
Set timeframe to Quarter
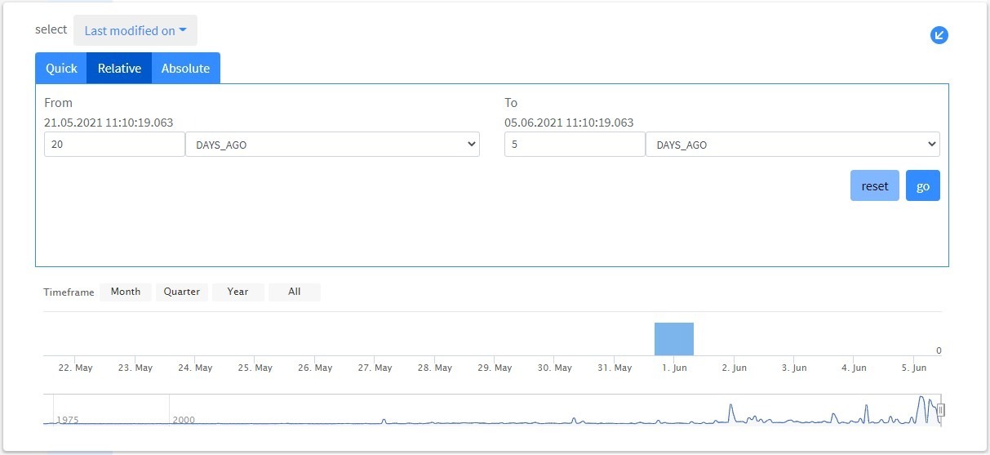182,292
